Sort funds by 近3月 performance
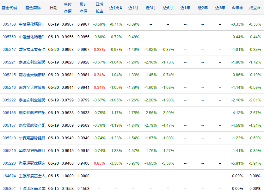 150,8
